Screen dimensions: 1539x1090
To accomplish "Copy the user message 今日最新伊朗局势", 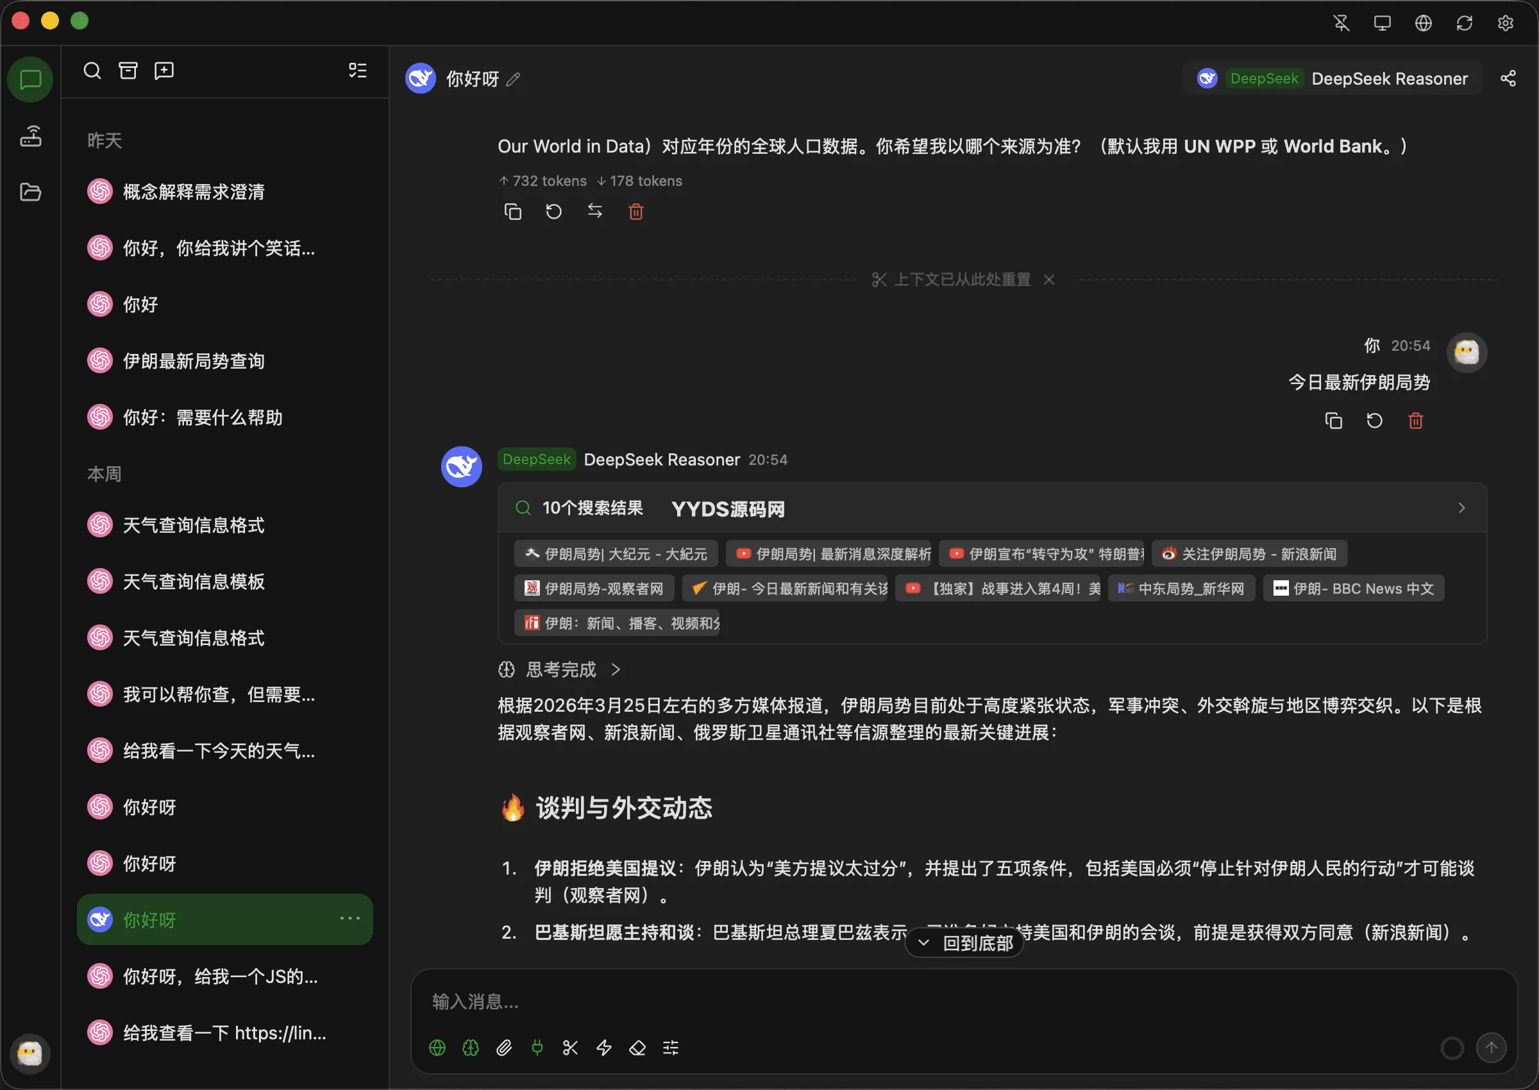I will 1334,420.
